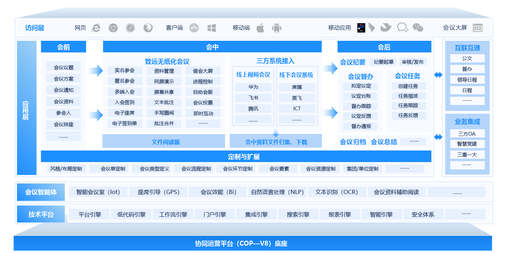Select the 会前 header
This screenshot has height=253, width=507.
pos(63,47)
